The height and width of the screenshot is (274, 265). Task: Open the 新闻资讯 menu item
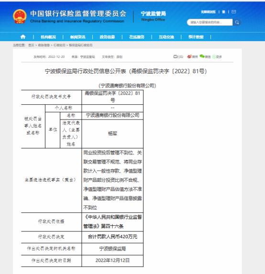[x=78, y=37]
